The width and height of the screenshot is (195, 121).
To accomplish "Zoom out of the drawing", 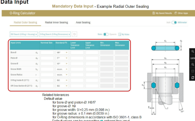I will click(193, 65).
